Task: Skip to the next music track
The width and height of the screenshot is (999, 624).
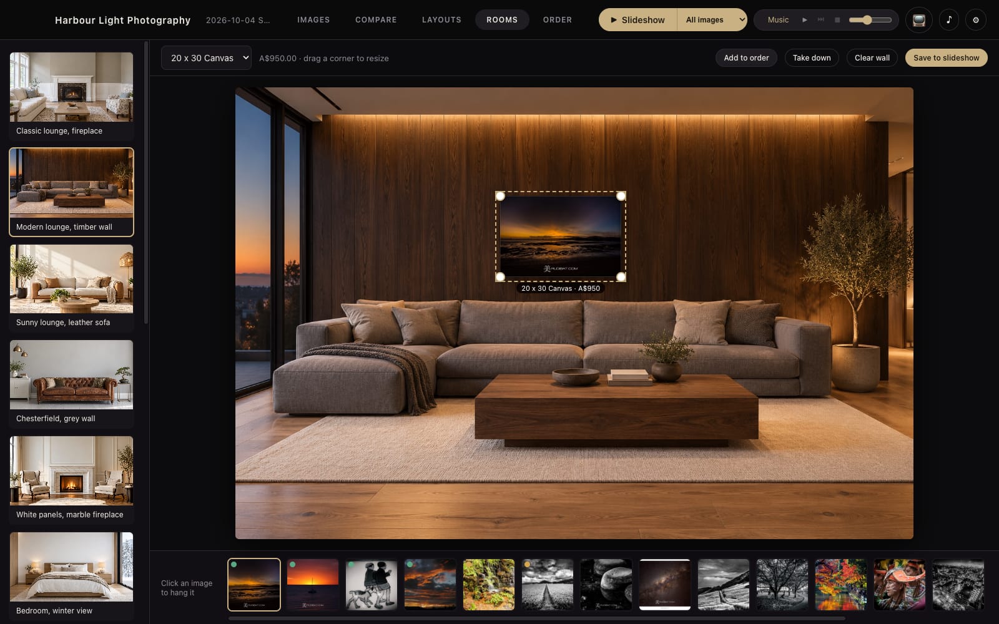Action: (821, 20)
